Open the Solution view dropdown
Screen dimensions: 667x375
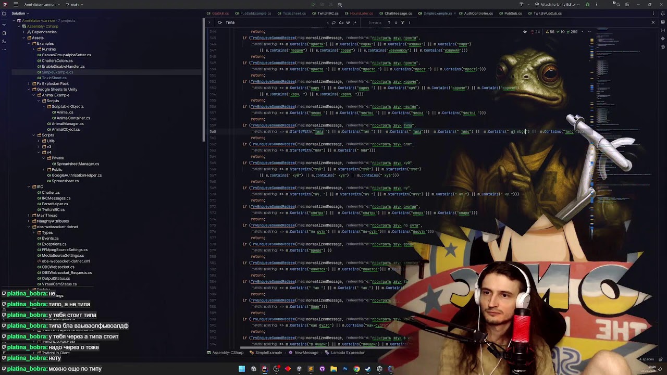click(x=20, y=13)
